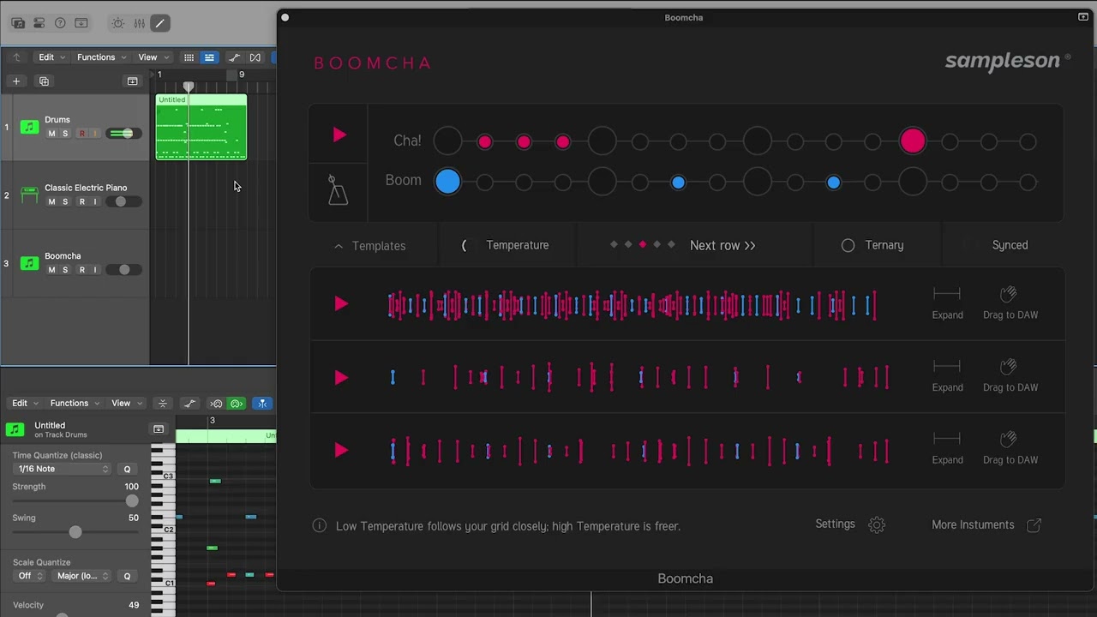Screen dimensions: 1097x617
Task: Select list view icon in Tracks area
Action: (209, 57)
